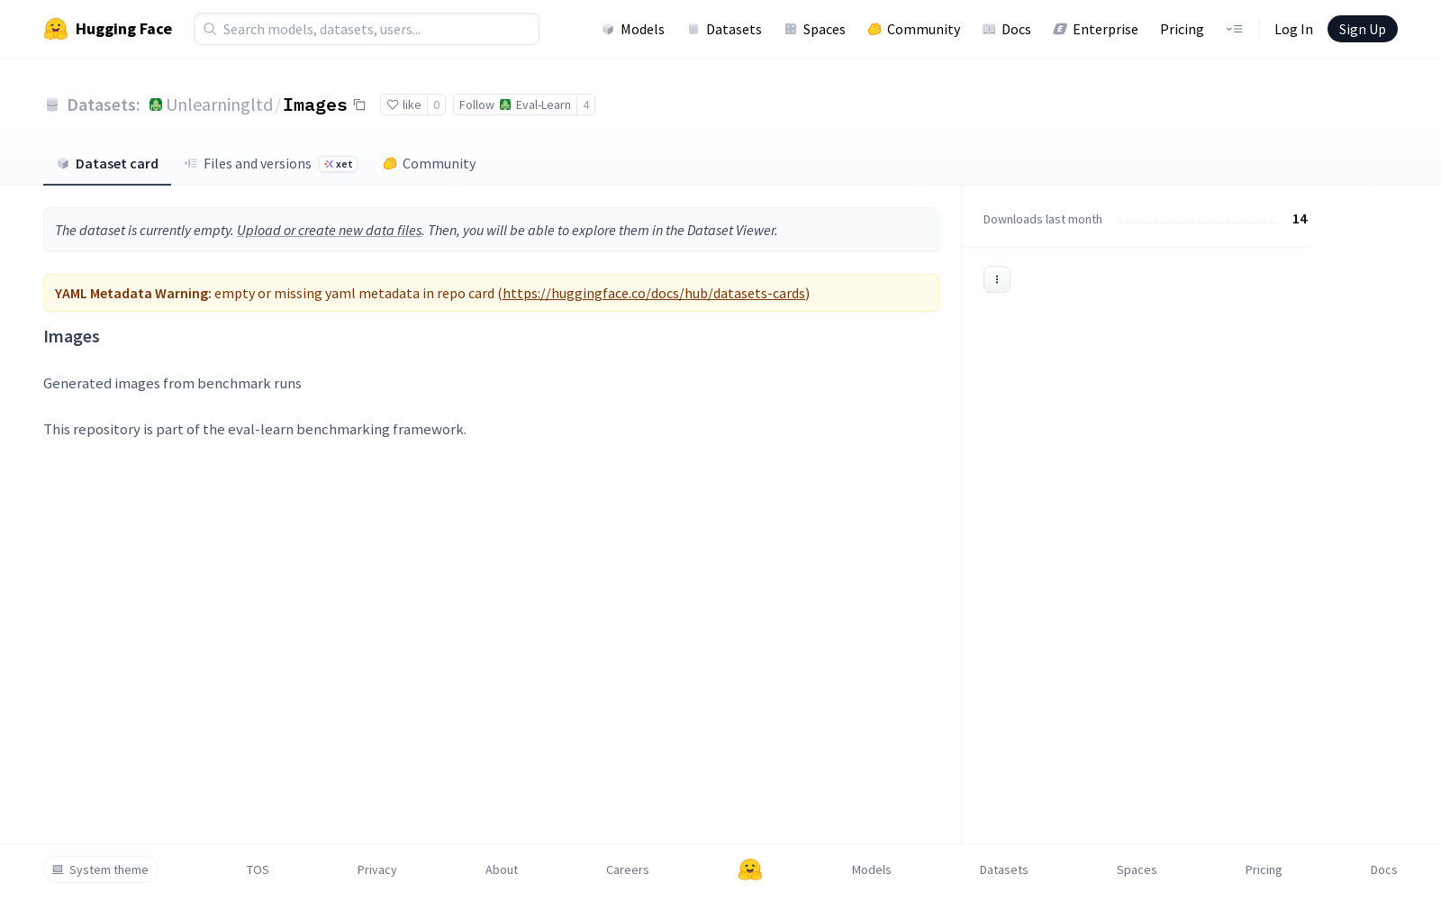
Task: Like the Images dataset
Action: [403, 105]
